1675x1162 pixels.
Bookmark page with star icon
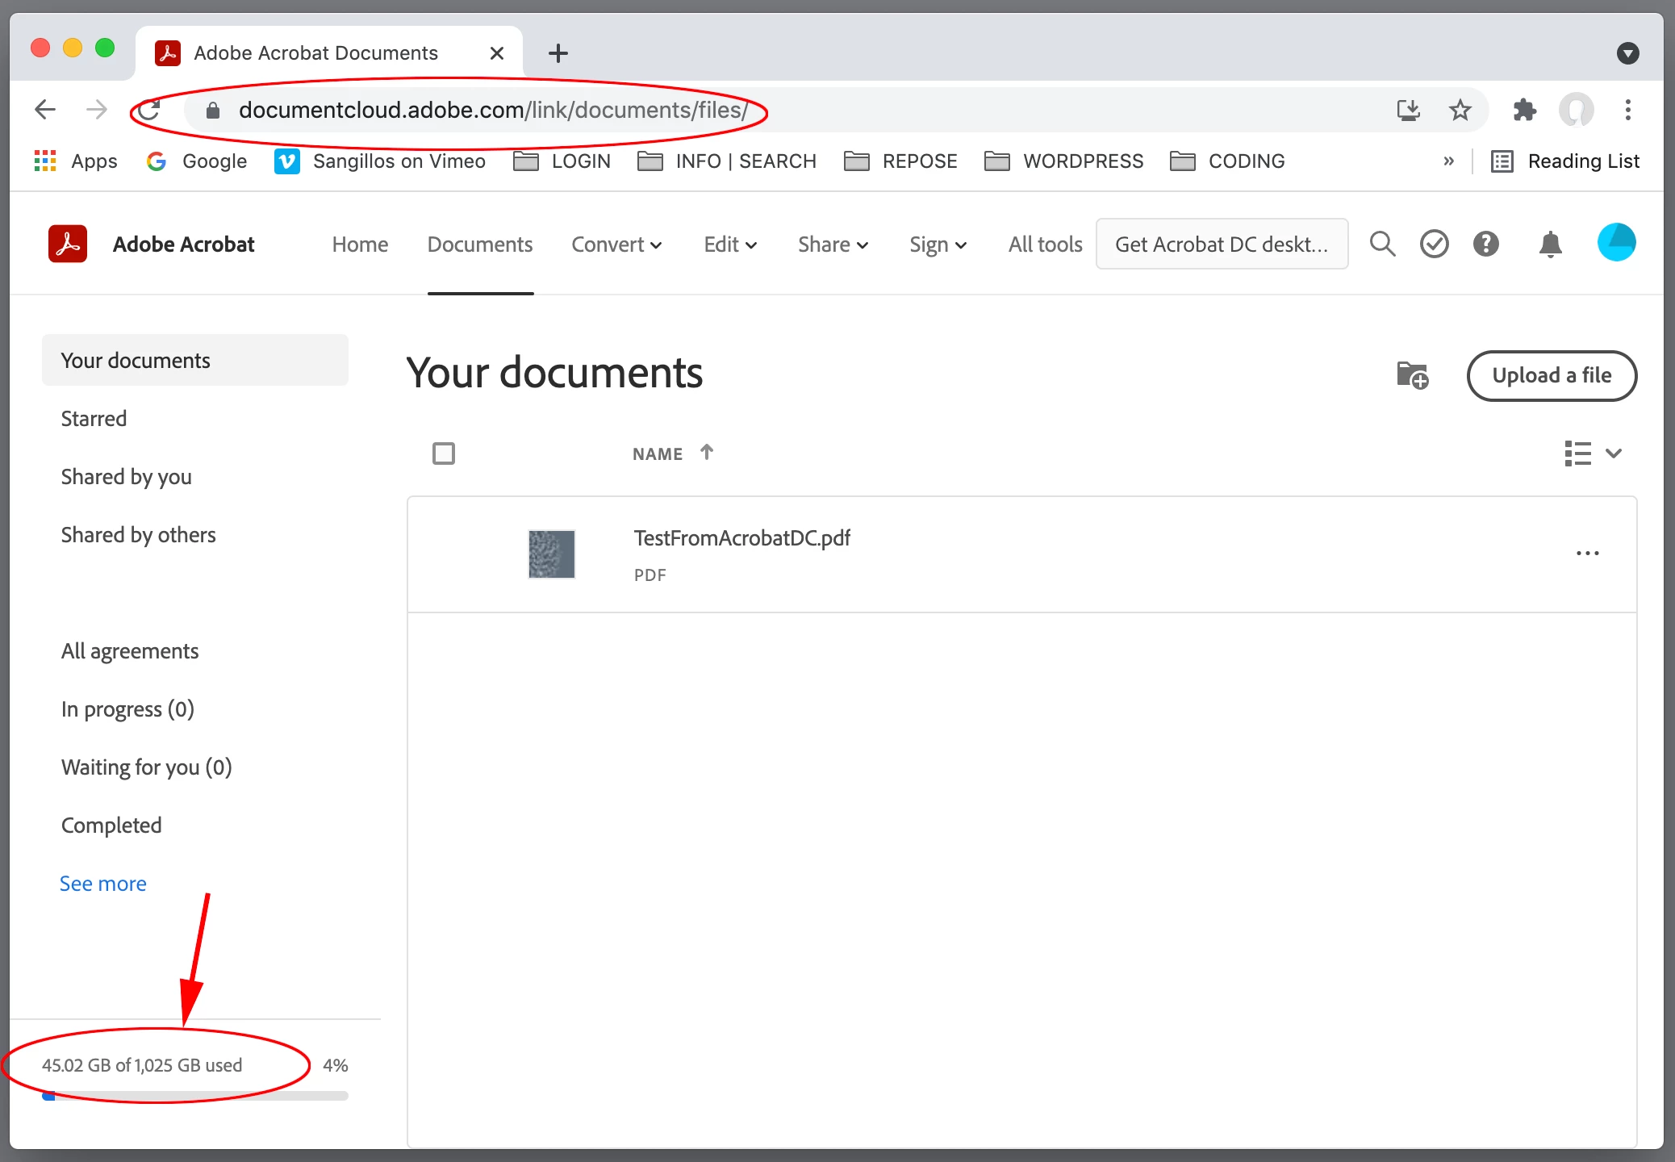1460,110
